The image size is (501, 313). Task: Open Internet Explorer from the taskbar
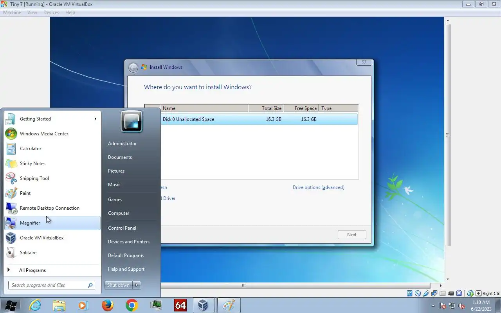35,305
